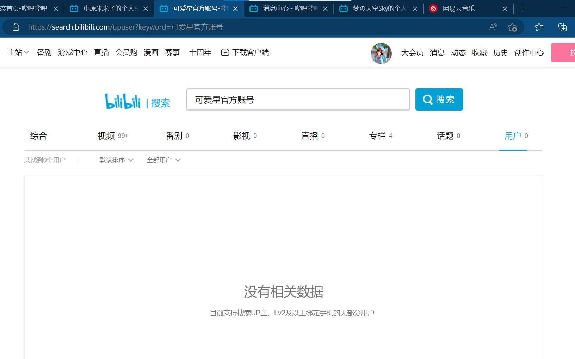Click the blue 搜索 button

(439, 100)
